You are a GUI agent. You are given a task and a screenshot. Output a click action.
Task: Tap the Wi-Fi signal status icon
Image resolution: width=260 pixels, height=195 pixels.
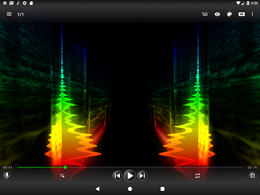(x=238, y=3)
